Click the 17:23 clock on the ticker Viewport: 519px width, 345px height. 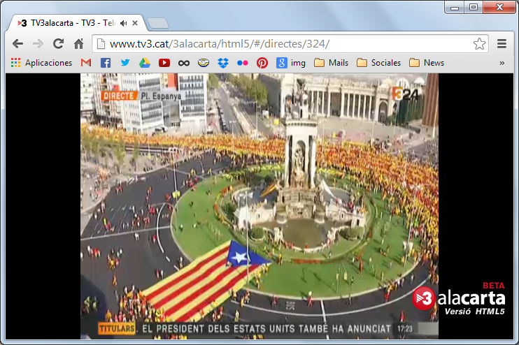tap(405, 328)
